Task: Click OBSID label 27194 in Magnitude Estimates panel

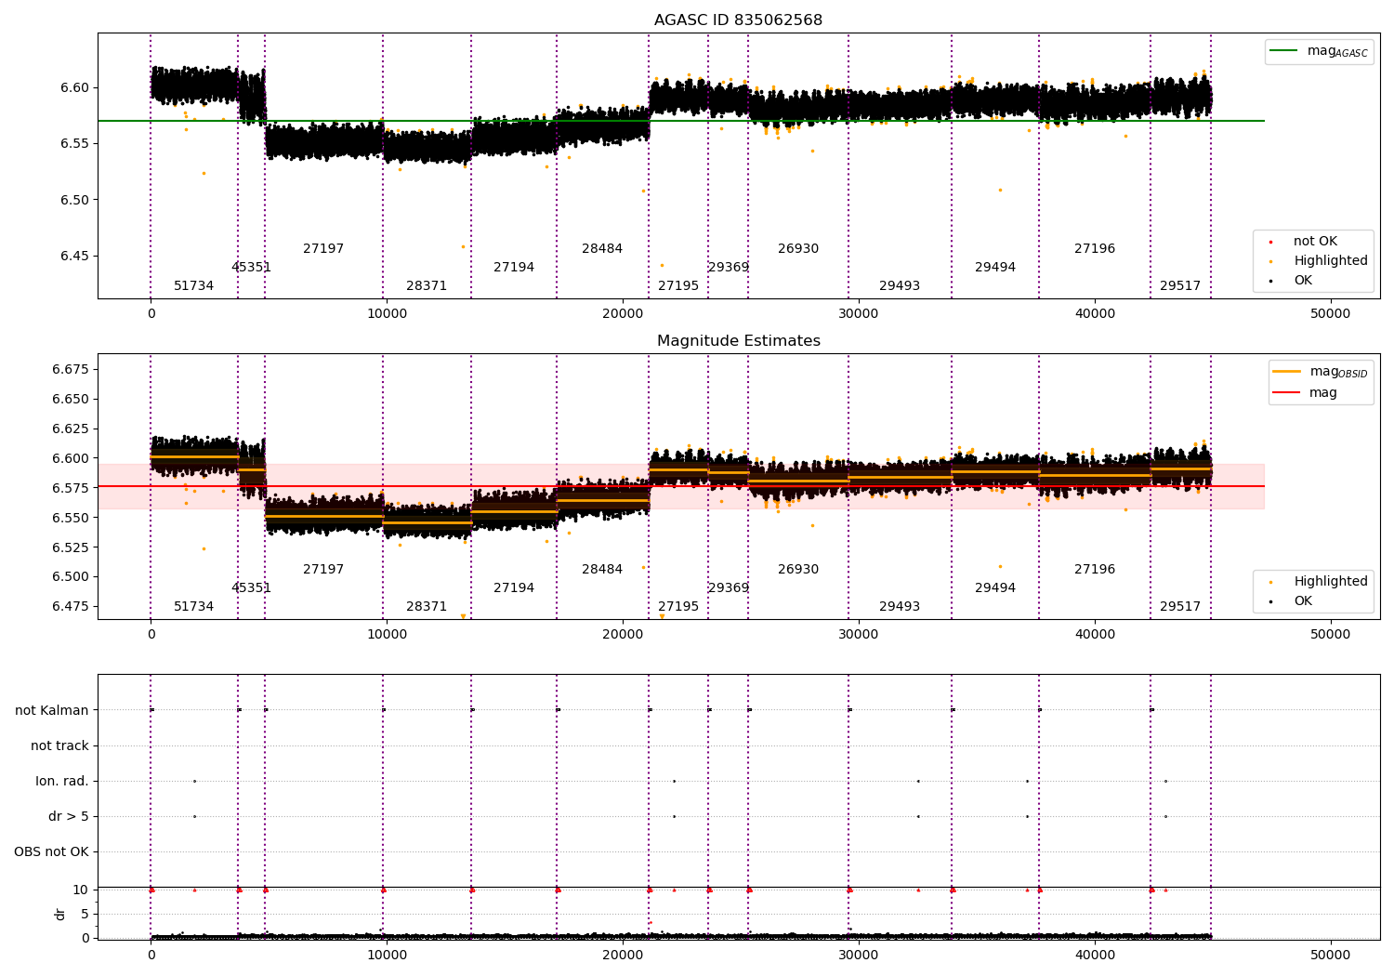Action: click(514, 588)
